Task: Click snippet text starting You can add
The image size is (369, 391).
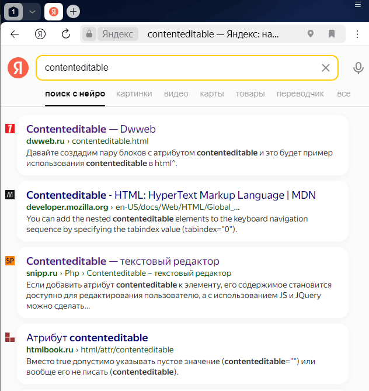Action: click(167, 224)
